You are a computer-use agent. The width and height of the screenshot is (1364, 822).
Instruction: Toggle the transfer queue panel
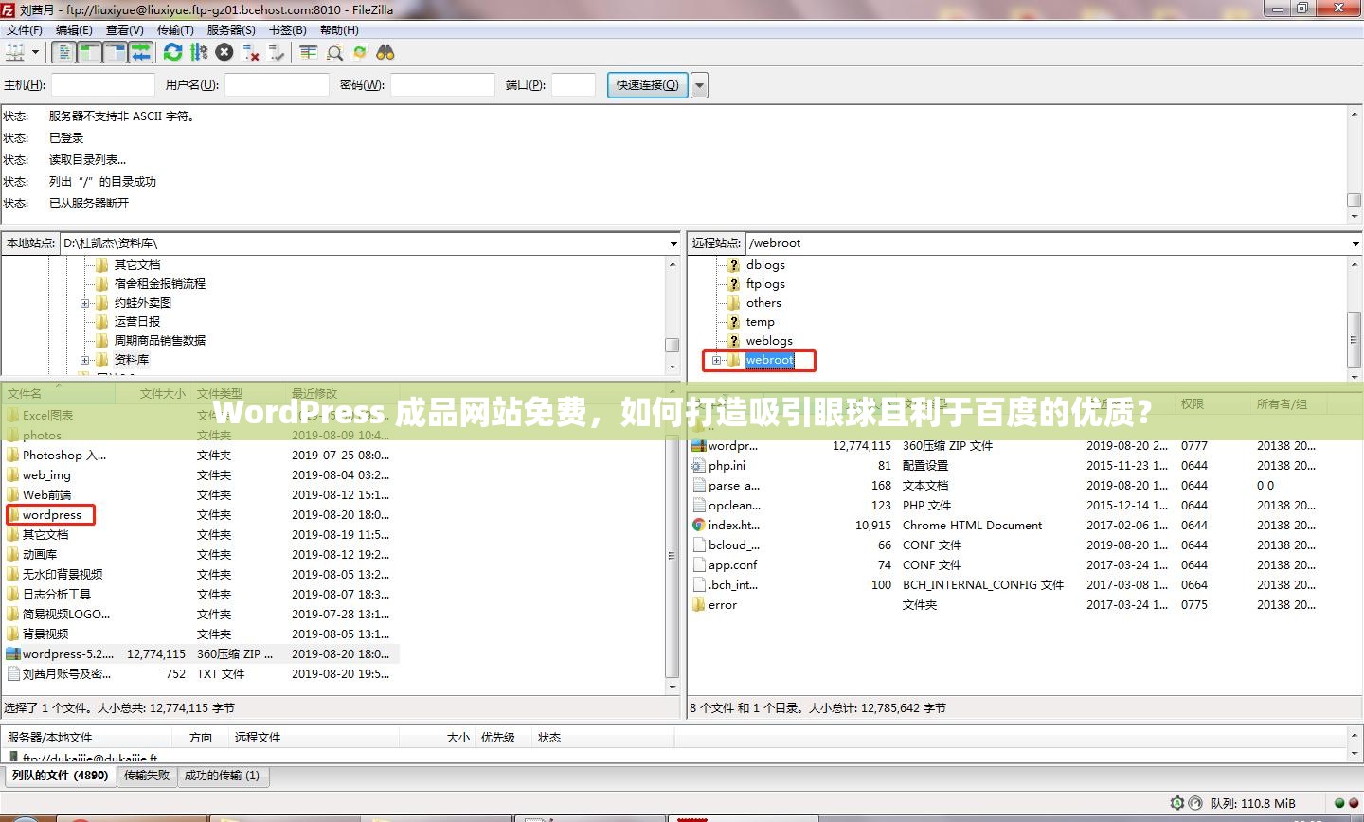pyautogui.click(x=141, y=52)
